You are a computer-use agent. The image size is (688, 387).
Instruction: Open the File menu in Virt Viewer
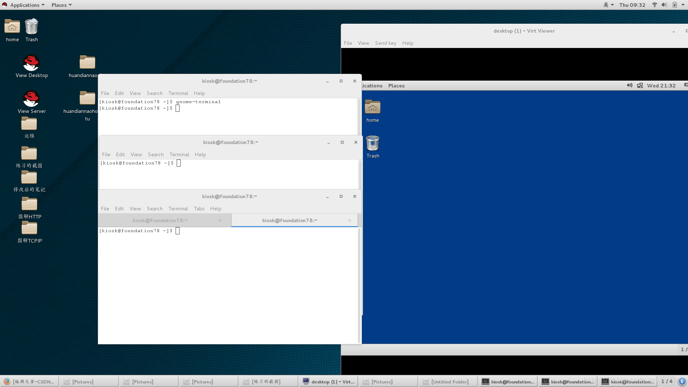[x=348, y=43]
